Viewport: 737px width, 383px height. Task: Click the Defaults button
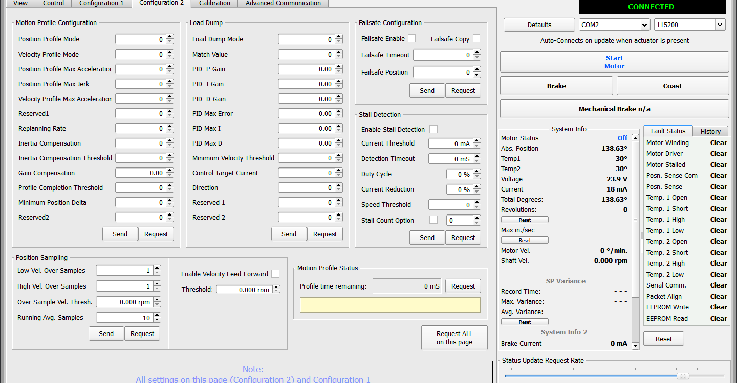(539, 25)
